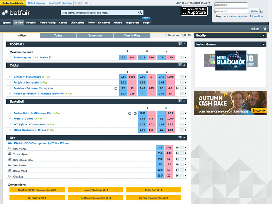Click the chart icon beside Craig Lee
Screen dimensions: 272x204
(10, 176)
